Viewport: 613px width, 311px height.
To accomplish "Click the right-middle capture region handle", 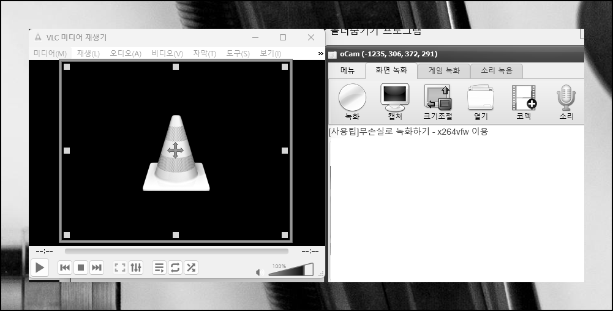I will 285,151.
